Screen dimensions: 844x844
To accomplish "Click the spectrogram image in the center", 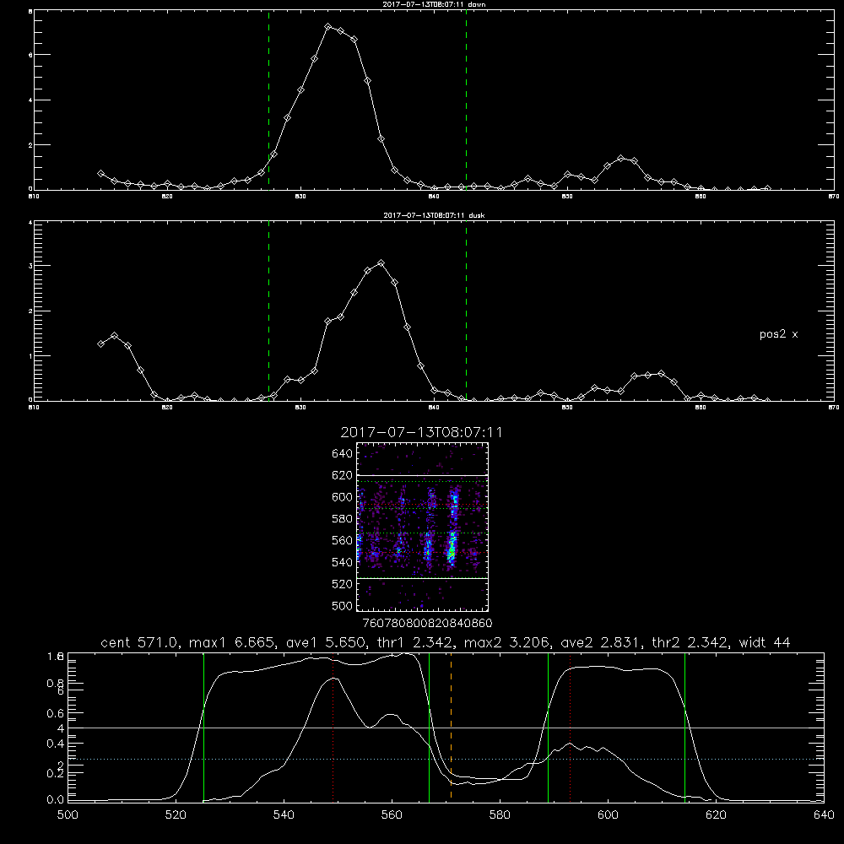I will [423, 527].
